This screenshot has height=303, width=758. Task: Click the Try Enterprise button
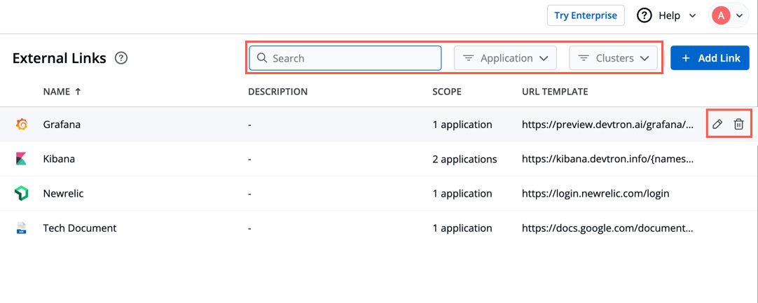coord(585,15)
